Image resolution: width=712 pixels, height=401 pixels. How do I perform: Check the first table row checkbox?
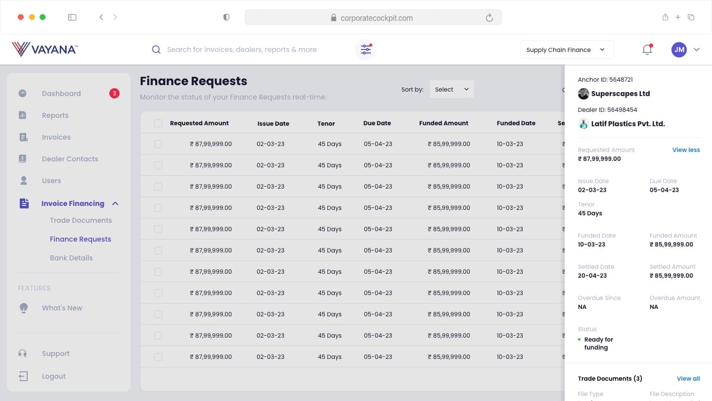[158, 144]
